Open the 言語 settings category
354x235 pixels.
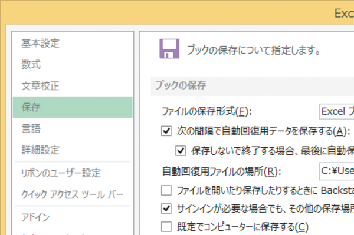pyautogui.click(x=72, y=128)
